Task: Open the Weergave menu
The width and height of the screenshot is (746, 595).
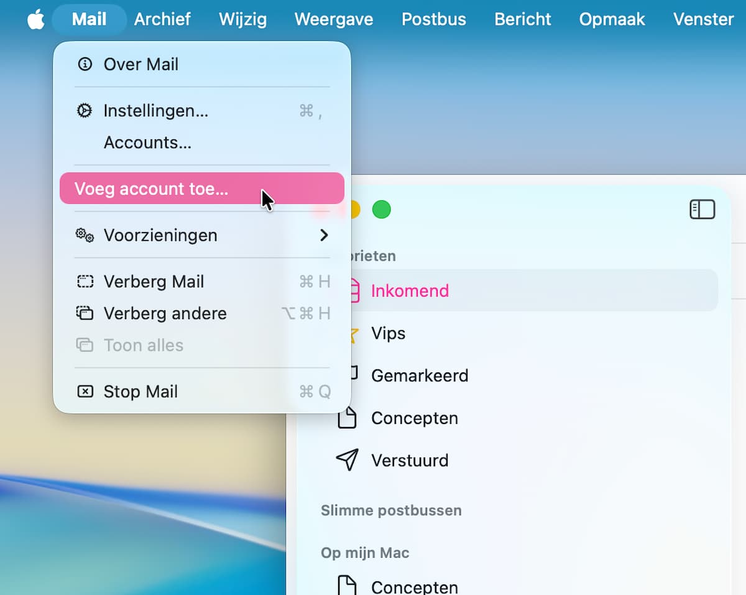Action: point(334,19)
